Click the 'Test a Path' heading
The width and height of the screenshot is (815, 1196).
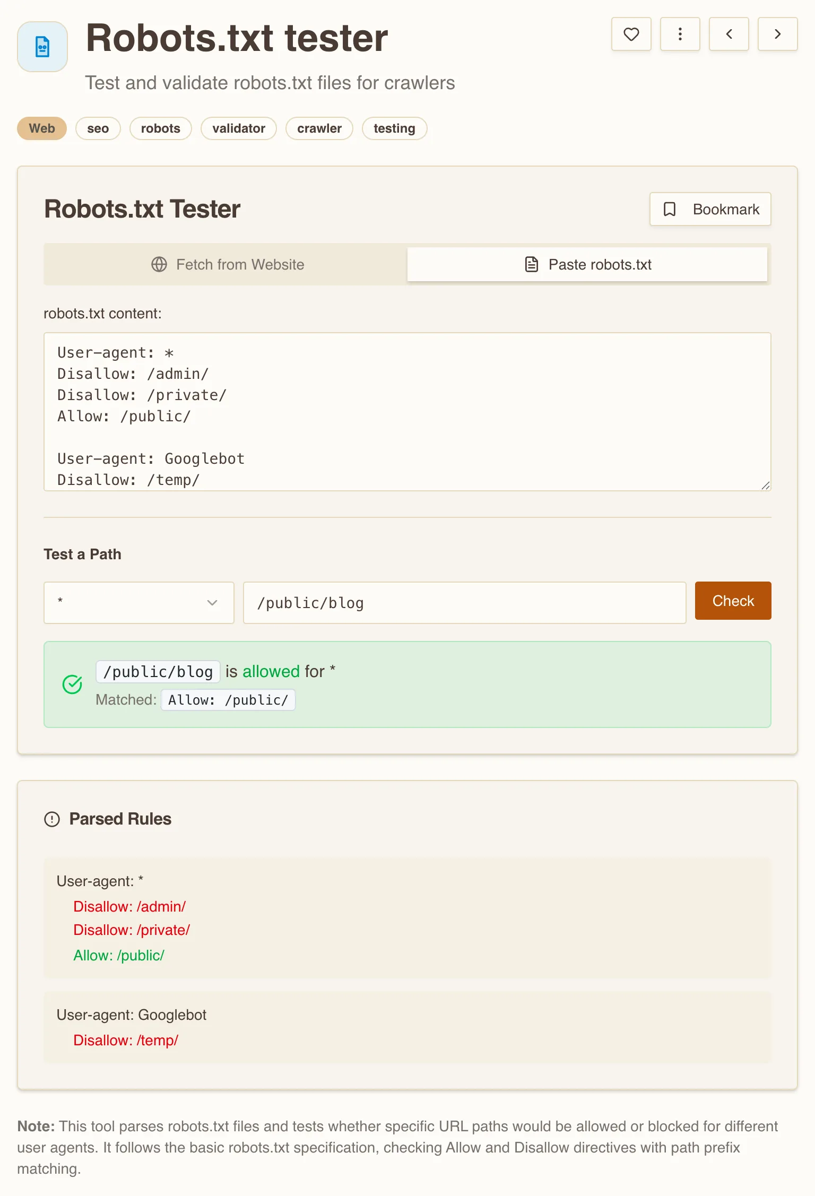pos(82,554)
